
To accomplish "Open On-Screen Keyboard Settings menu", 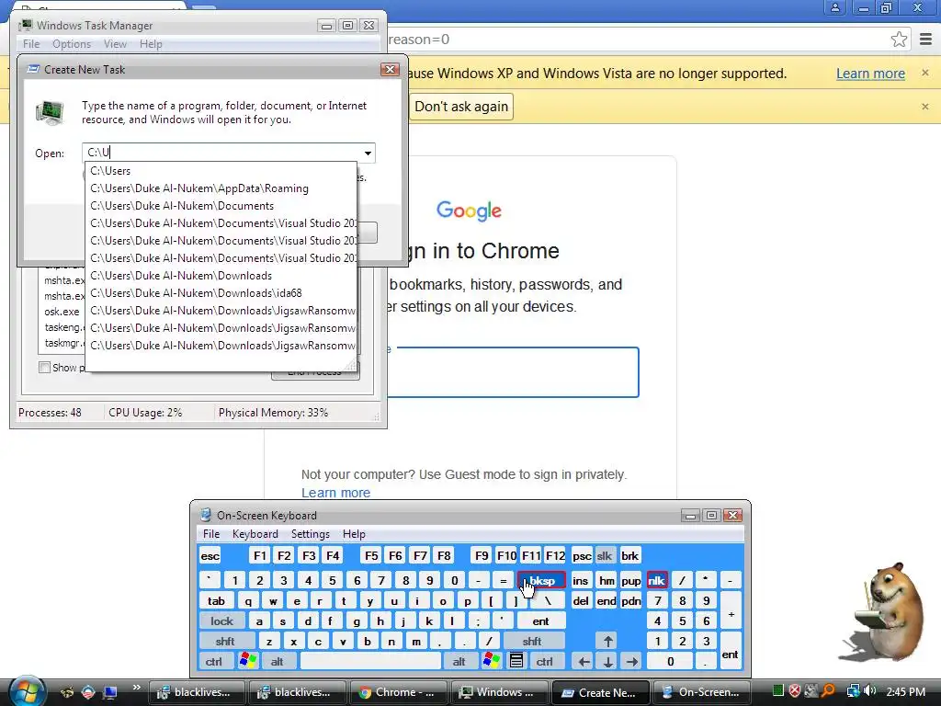I will click(x=311, y=534).
